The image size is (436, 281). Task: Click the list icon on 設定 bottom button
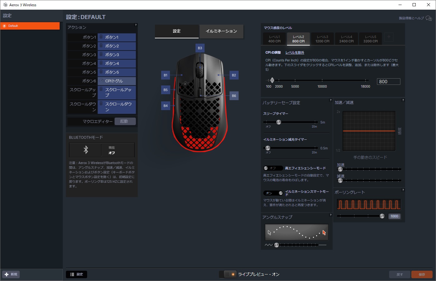(72, 274)
